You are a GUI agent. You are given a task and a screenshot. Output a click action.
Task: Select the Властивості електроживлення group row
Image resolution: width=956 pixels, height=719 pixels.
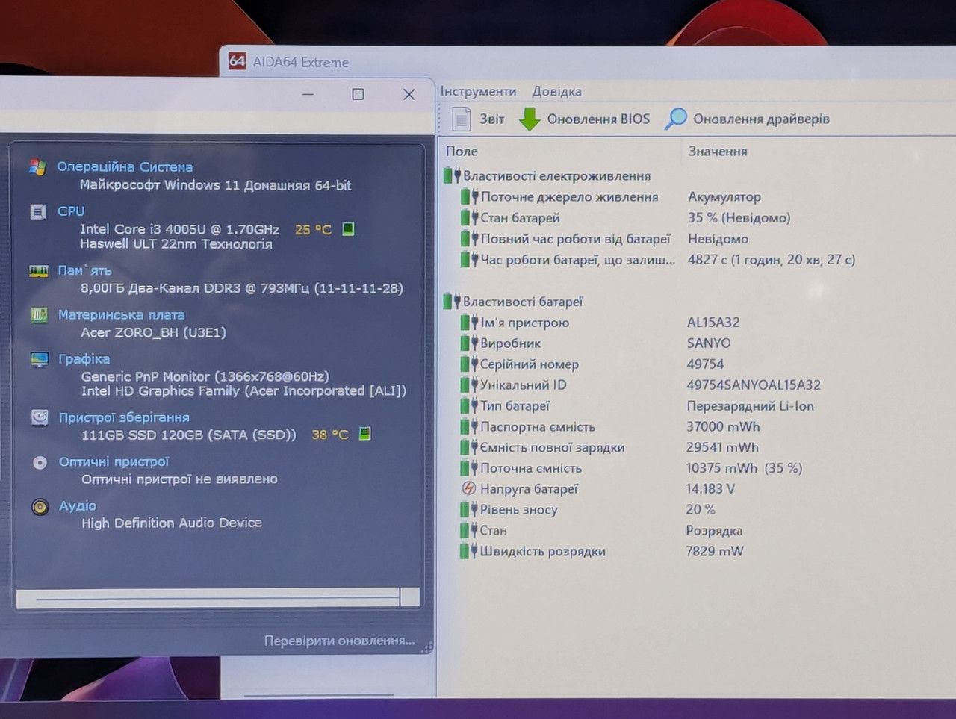[556, 175]
